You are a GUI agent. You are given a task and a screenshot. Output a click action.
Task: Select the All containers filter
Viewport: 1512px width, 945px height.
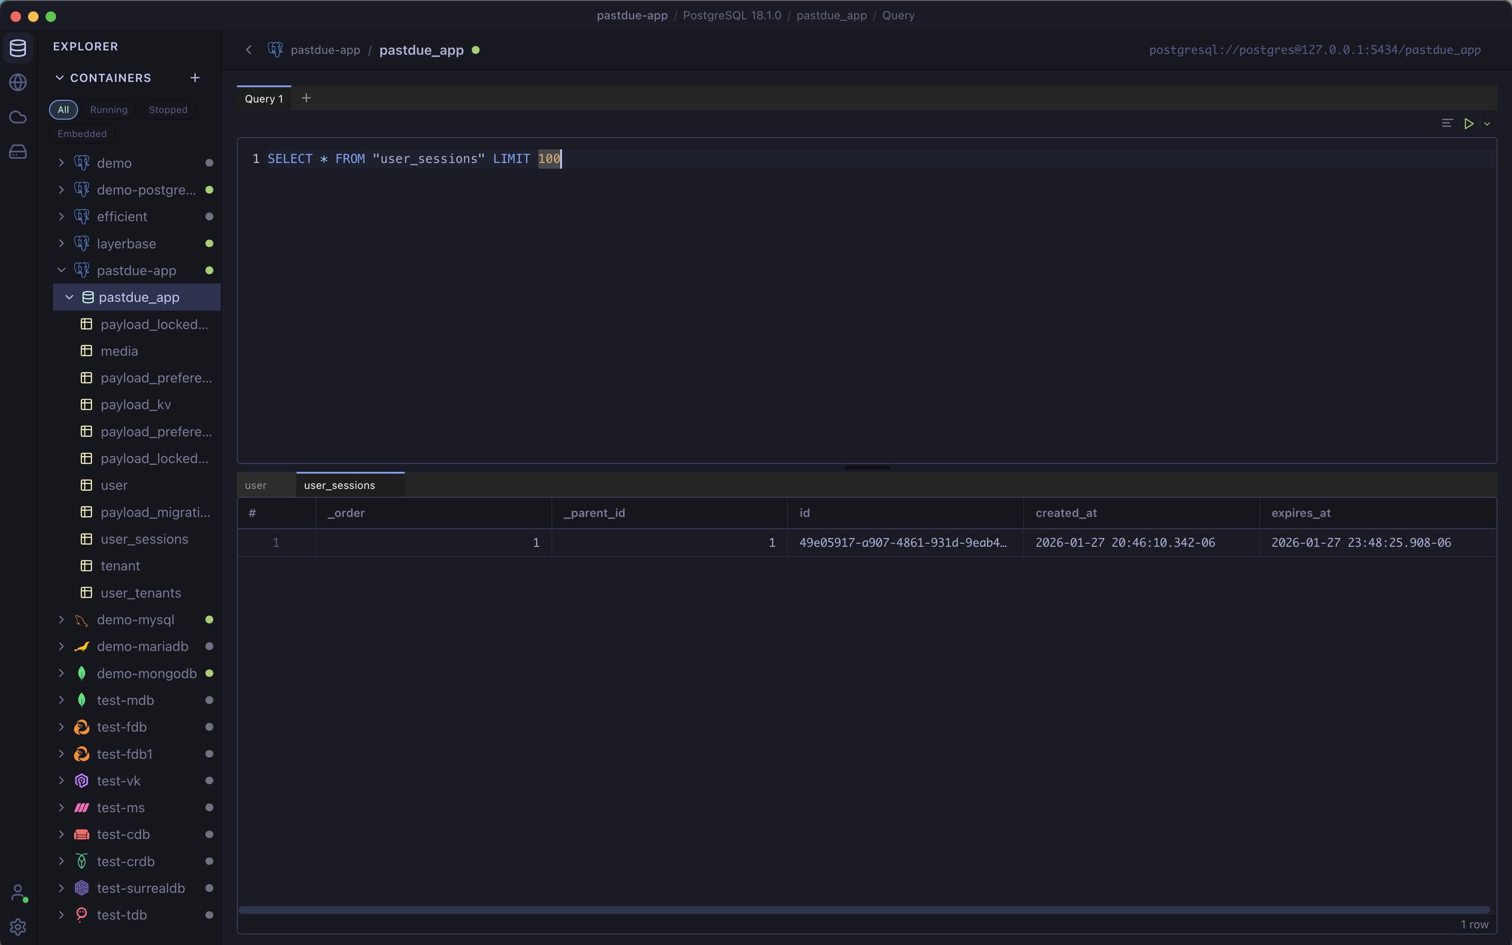click(63, 109)
